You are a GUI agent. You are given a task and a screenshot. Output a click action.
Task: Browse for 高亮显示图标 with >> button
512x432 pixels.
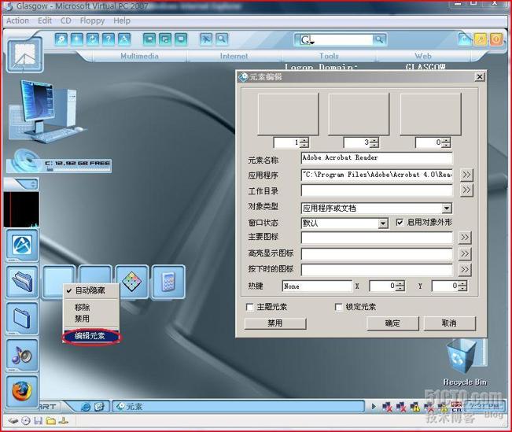click(465, 253)
